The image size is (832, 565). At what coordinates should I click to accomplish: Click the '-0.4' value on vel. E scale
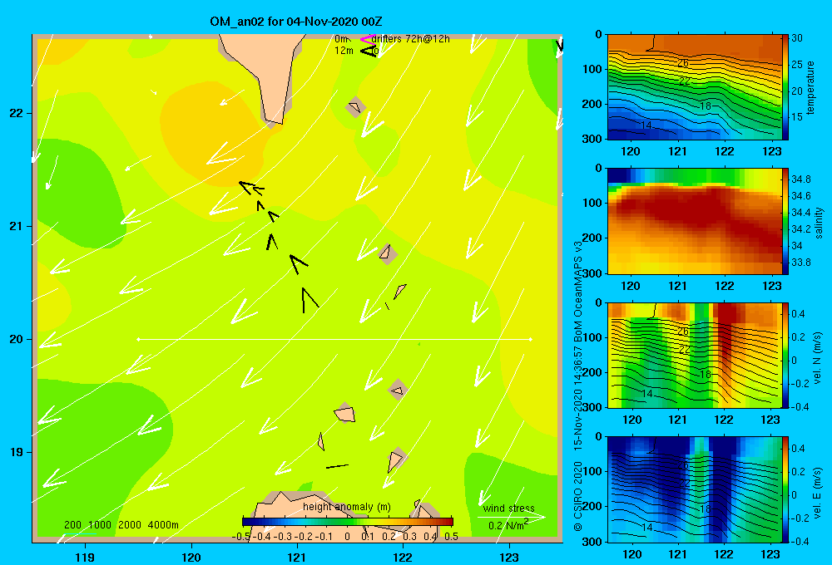tap(800, 541)
